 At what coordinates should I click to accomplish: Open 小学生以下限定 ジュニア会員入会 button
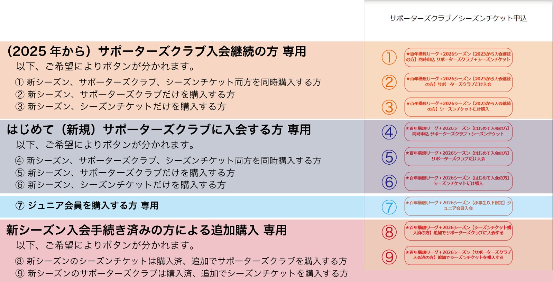(458, 206)
